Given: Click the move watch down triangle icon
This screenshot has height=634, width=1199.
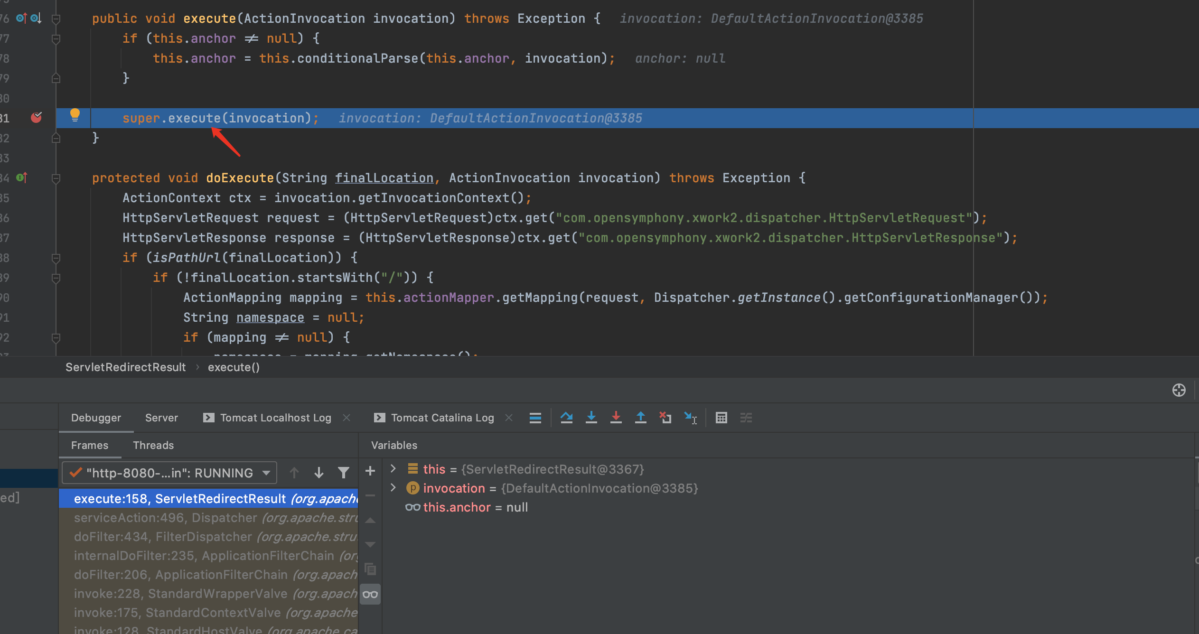Looking at the screenshot, I should tap(370, 545).
